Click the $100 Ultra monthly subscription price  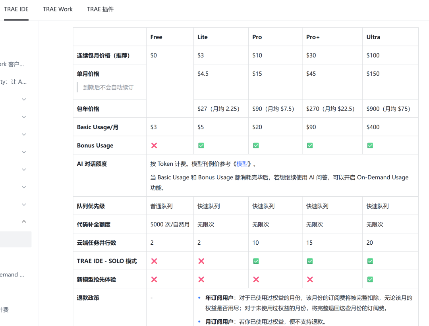373,55
